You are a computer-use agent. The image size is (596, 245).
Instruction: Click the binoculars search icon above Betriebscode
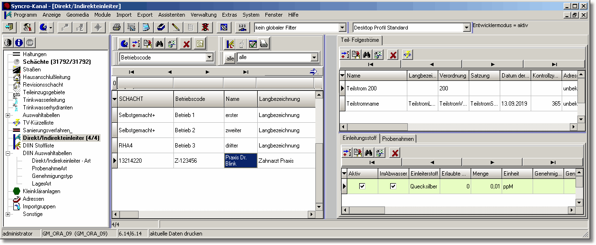tap(160, 44)
